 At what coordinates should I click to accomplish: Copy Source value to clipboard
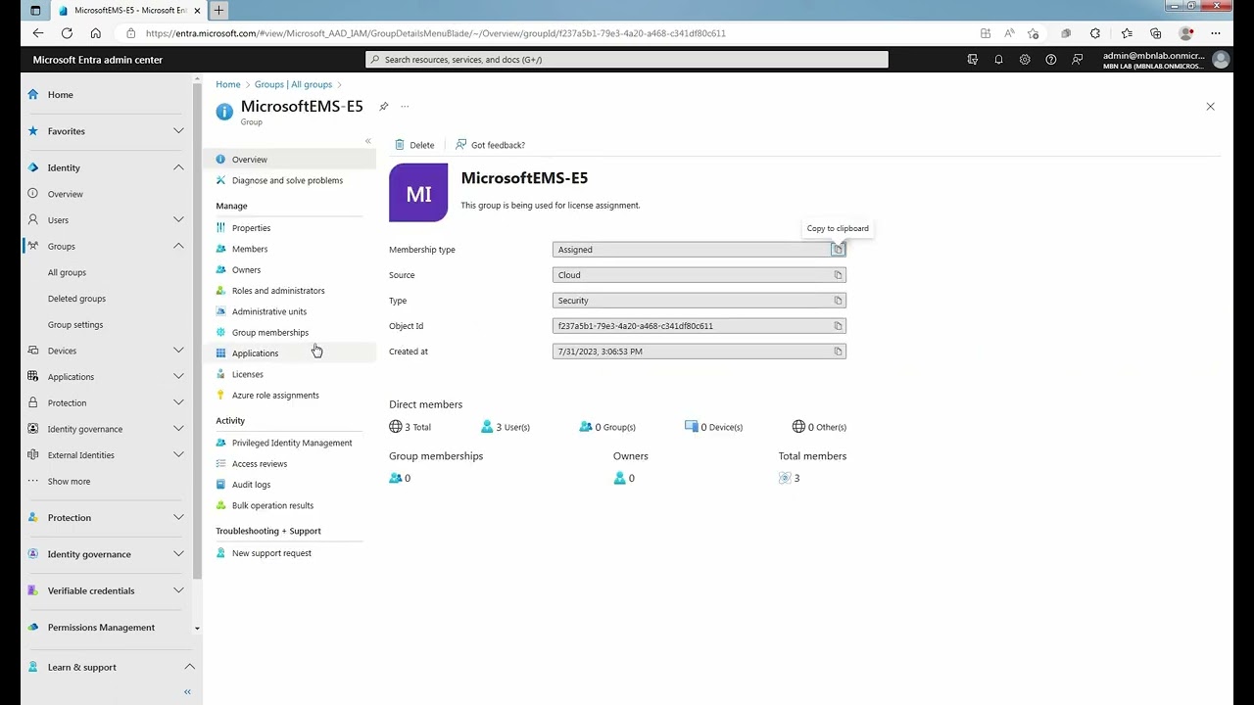coord(838,275)
